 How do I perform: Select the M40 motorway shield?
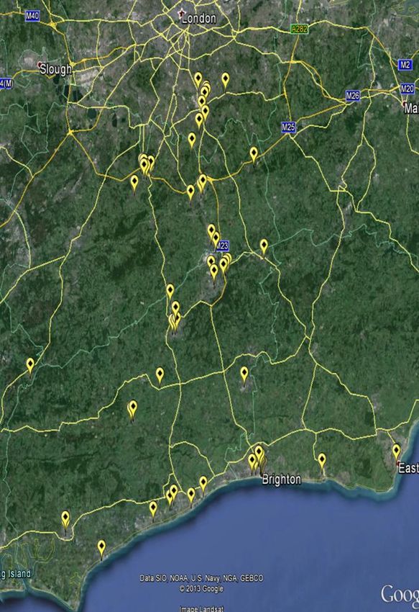click(x=32, y=16)
